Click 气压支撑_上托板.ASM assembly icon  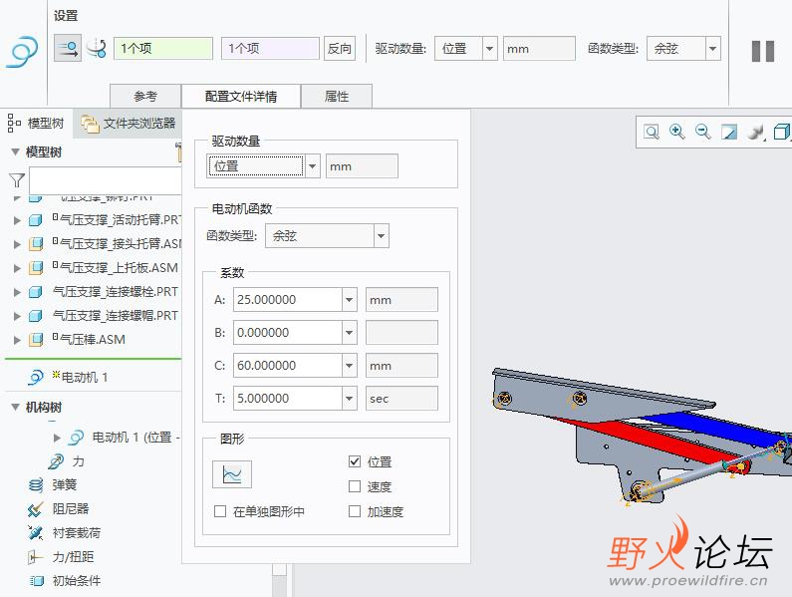(x=35, y=268)
